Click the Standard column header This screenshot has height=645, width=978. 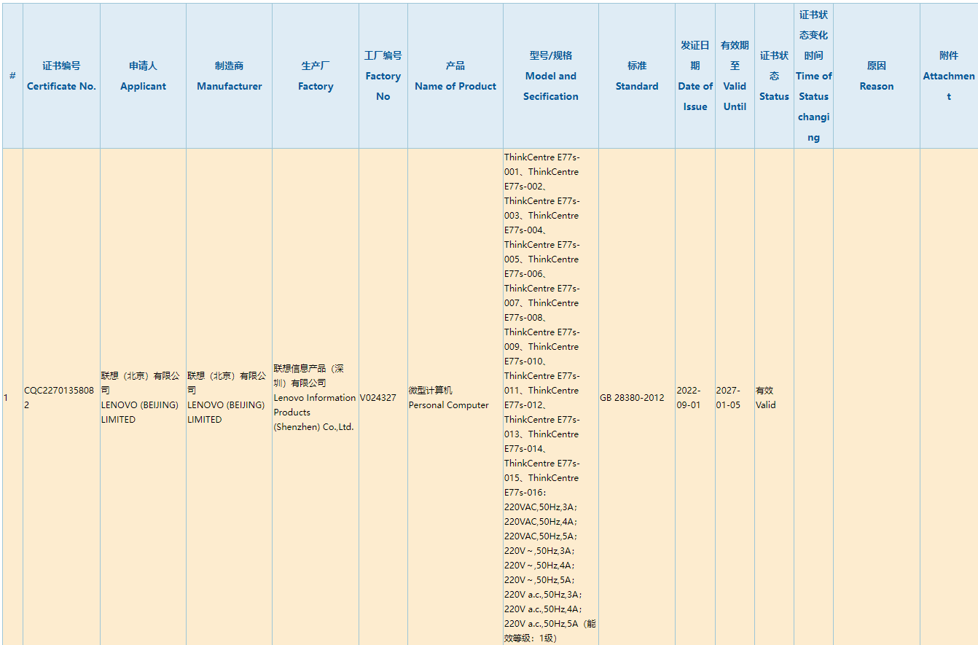point(636,77)
